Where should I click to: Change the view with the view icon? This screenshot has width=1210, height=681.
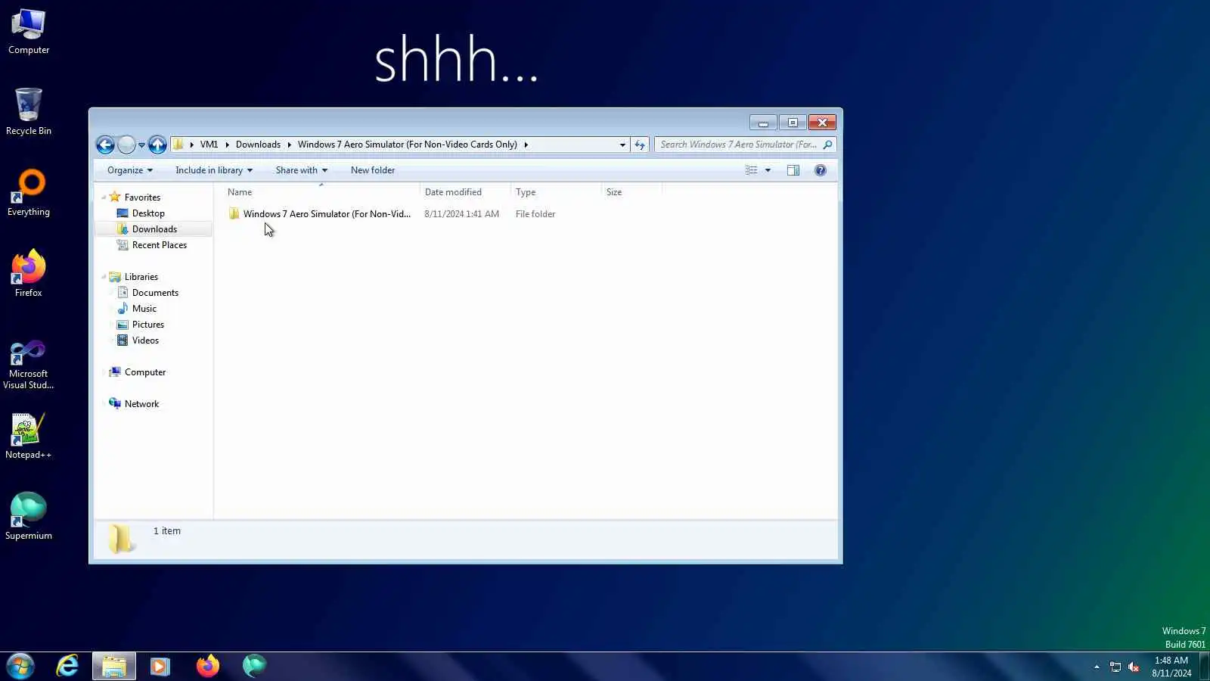pyautogui.click(x=751, y=170)
